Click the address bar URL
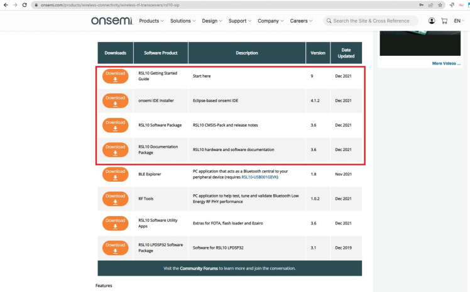The height and width of the screenshot is (292, 470). (110, 5)
